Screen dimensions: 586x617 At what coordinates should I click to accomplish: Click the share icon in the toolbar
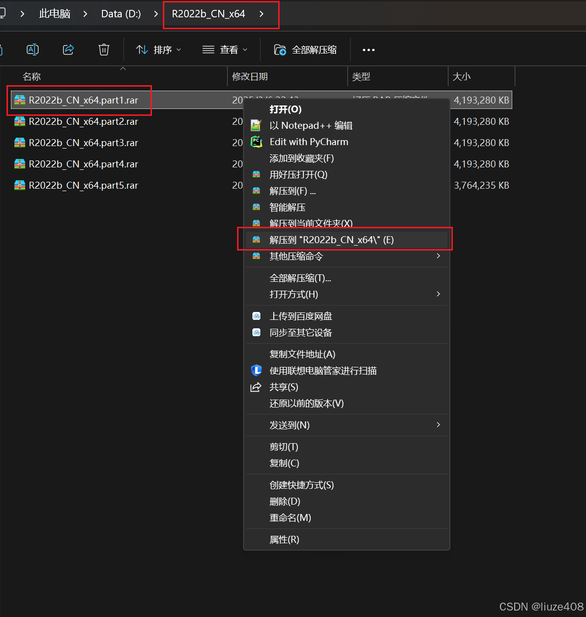(68, 50)
